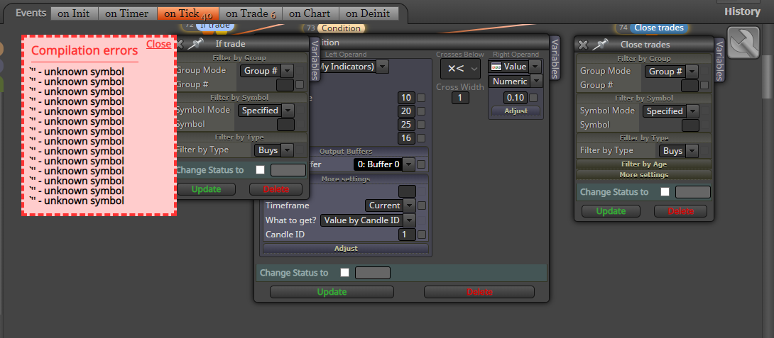Open the Numeric type dropdown

click(x=516, y=81)
